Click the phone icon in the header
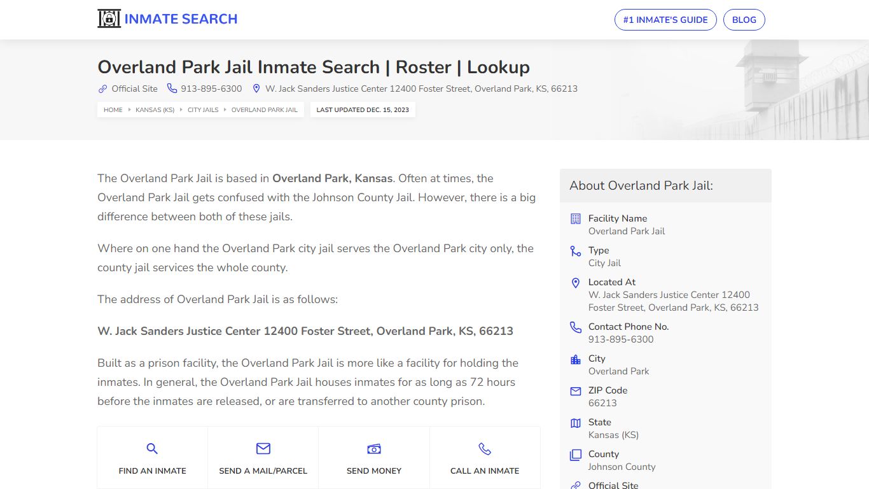This screenshot has height=489, width=869. pyautogui.click(x=172, y=89)
